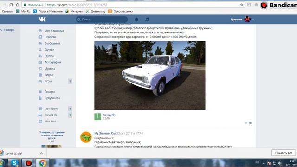Open Одноклассники bookmark
The height and width of the screenshot is (167, 297).
(x=121, y=11)
